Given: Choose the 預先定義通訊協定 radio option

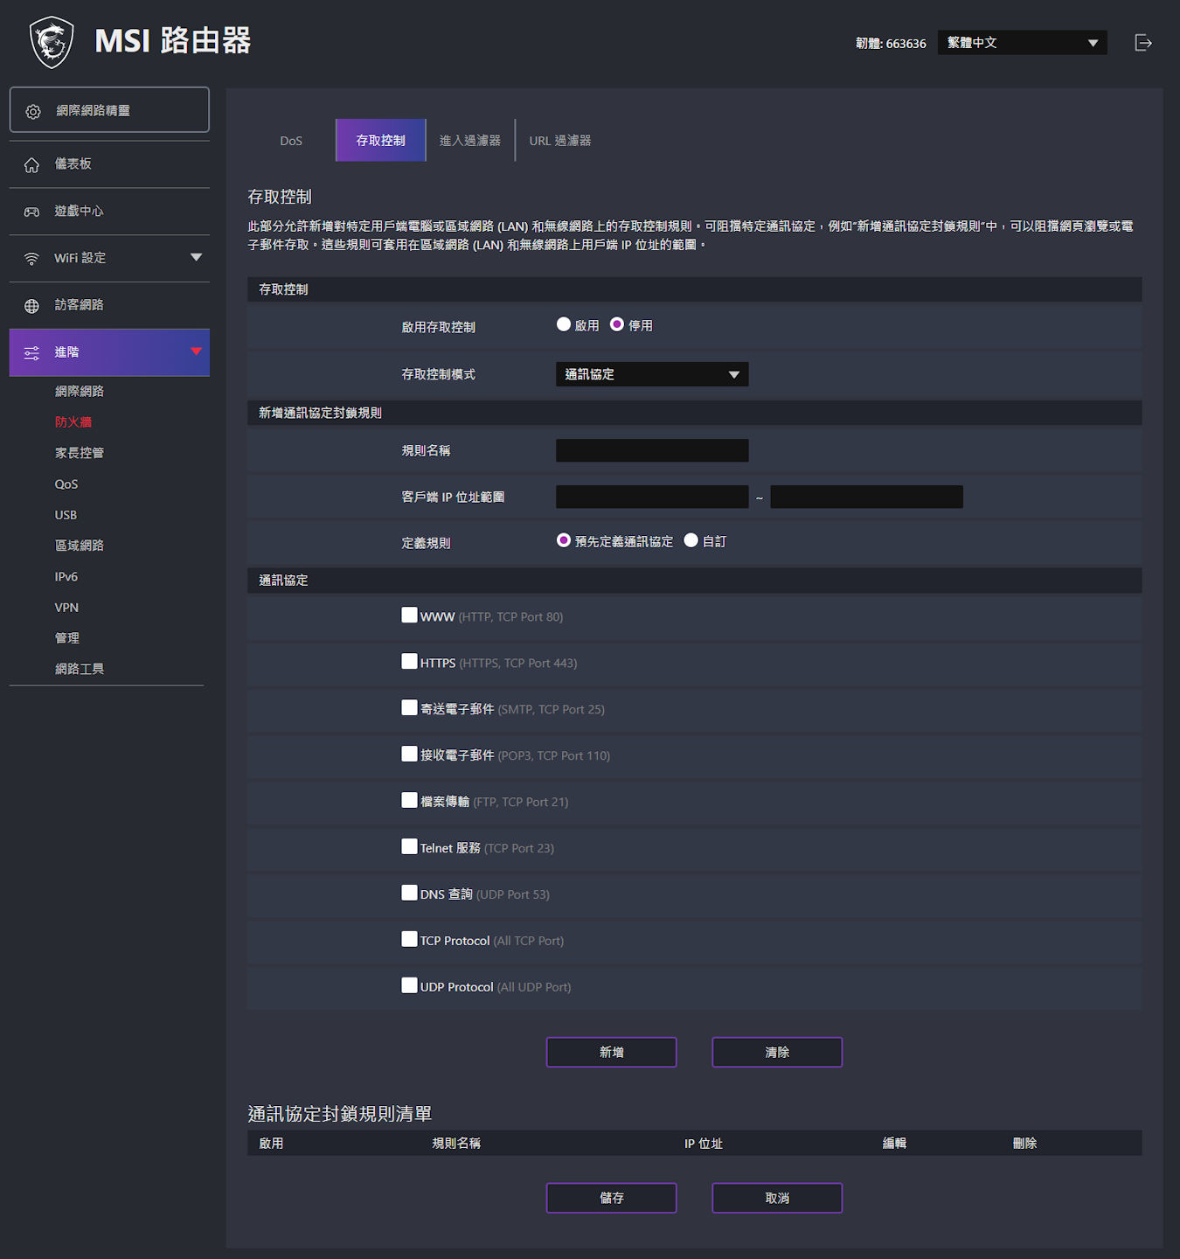Looking at the screenshot, I should click(564, 540).
